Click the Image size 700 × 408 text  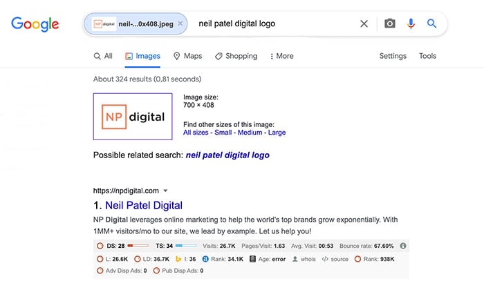click(201, 101)
